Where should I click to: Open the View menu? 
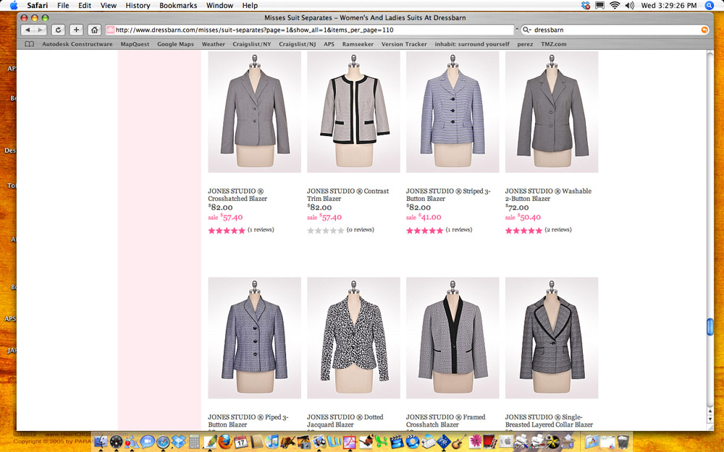[x=109, y=6]
